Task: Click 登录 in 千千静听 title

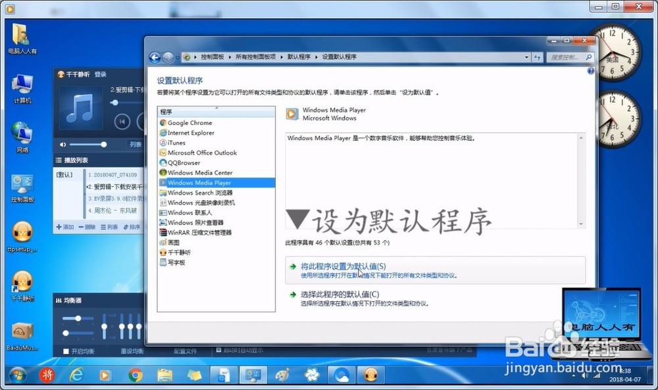Action: coord(100,74)
